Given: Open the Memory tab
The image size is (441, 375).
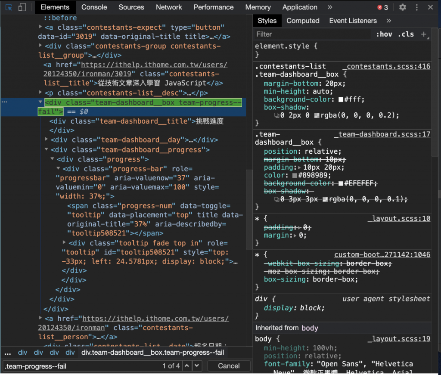Looking at the screenshot, I should (258, 7).
